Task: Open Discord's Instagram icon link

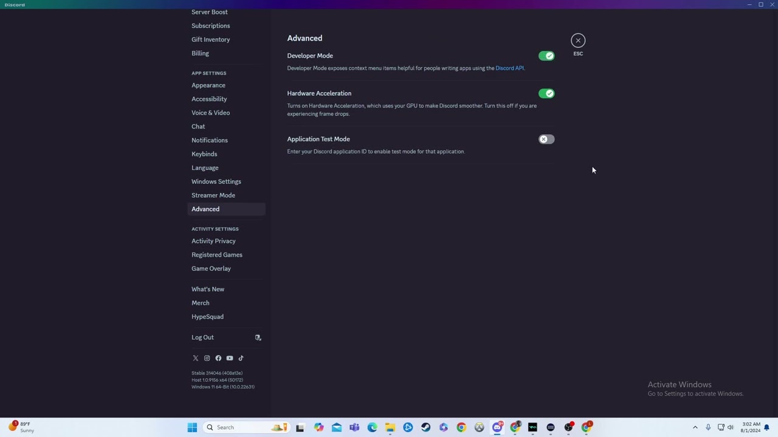Action: (x=207, y=358)
